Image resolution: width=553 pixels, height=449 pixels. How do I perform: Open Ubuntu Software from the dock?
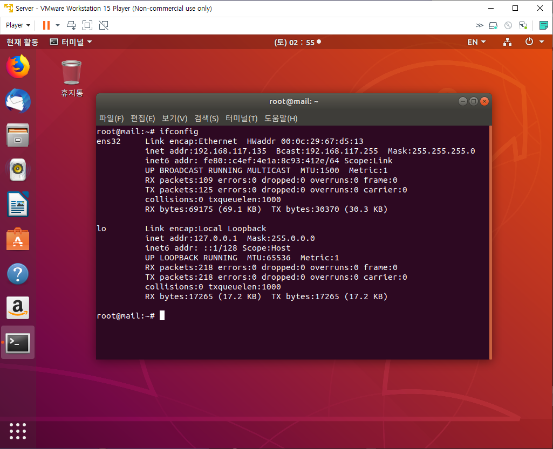click(18, 239)
